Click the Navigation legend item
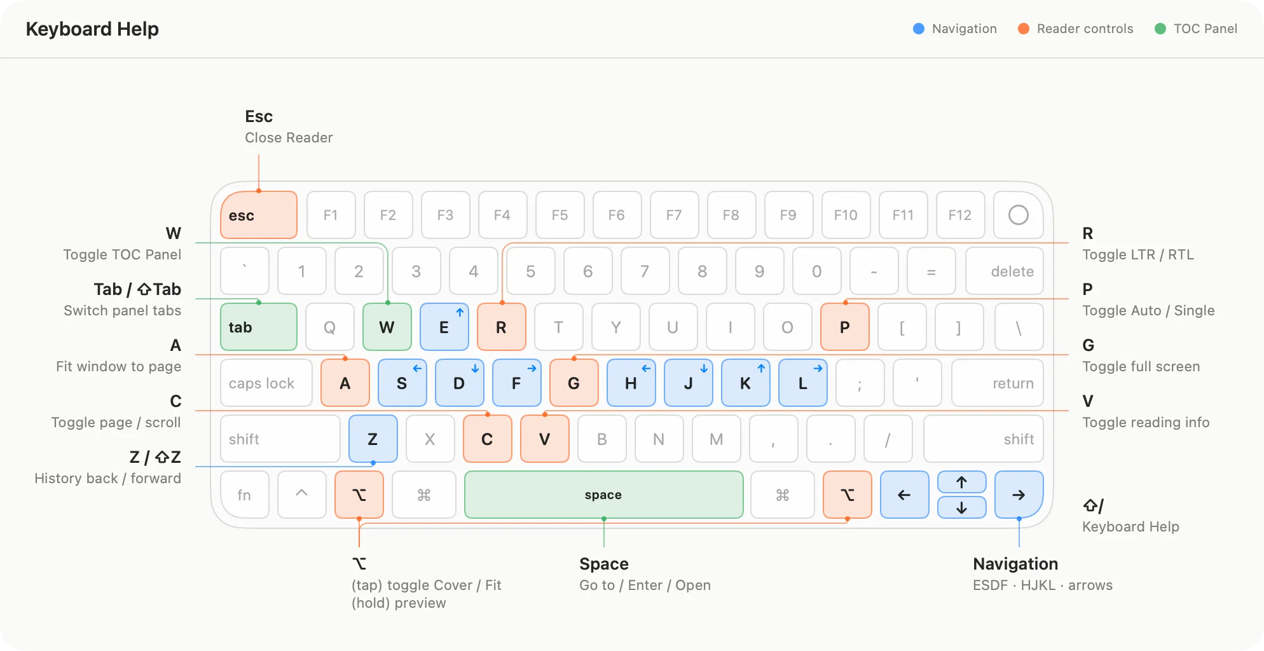This screenshot has height=651, width=1264. click(x=955, y=29)
